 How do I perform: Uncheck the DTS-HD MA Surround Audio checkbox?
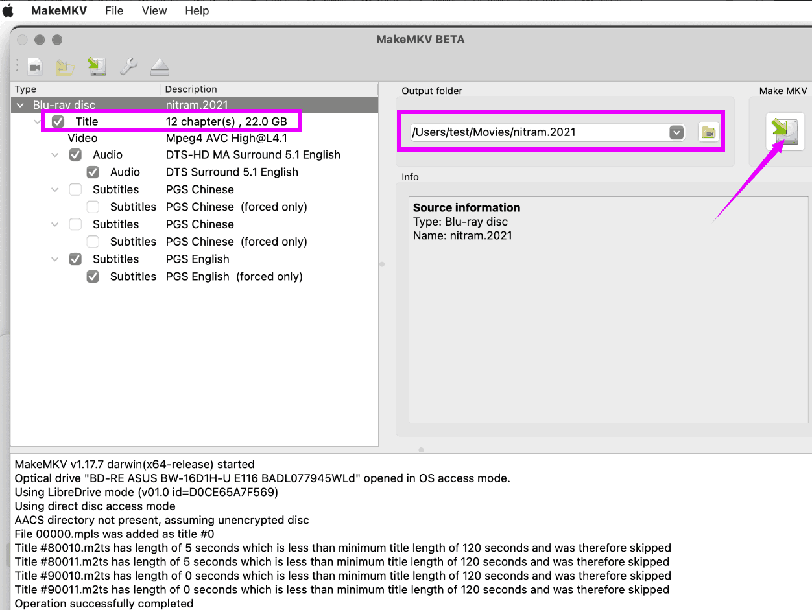tap(76, 155)
